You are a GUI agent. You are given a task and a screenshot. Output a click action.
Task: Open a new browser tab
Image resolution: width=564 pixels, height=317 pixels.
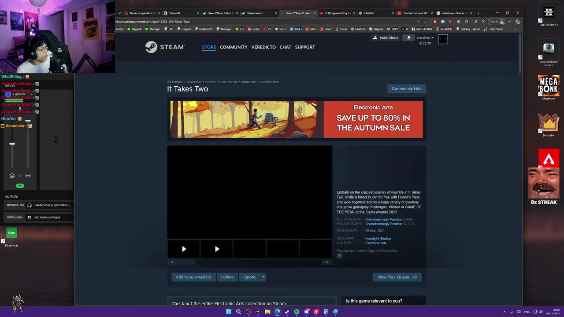[x=478, y=13]
